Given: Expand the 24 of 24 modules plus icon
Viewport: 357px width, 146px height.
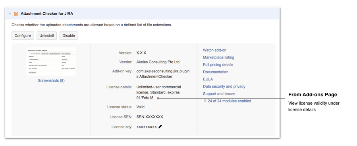Looking at the screenshot, I should click(205, 100).
